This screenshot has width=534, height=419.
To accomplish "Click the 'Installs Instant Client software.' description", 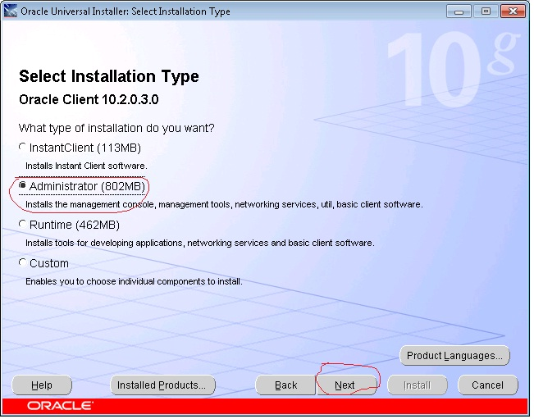I will point(87,166).
